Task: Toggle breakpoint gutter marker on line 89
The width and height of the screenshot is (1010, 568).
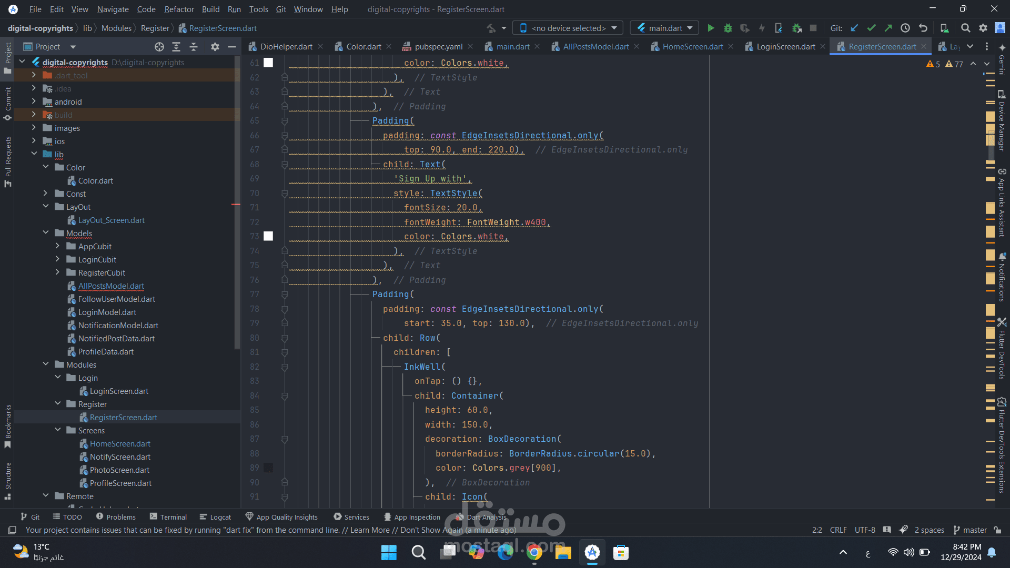Action: pos(268,468)
